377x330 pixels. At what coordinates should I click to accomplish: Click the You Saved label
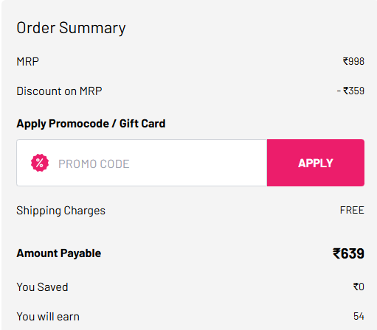coord(42,287)
